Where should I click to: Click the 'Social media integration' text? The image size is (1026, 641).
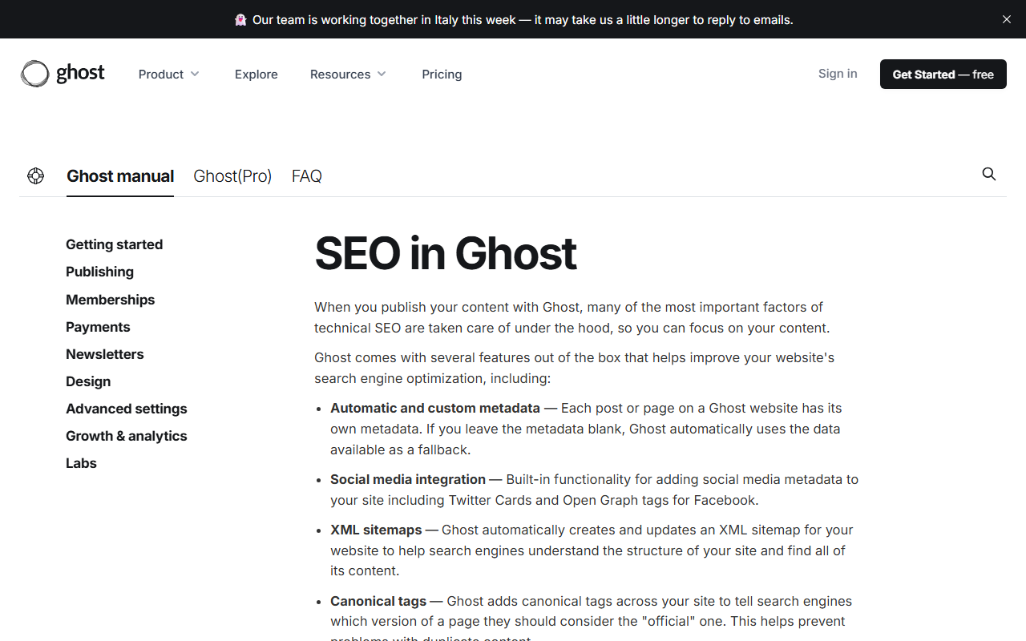click(408, 479)
